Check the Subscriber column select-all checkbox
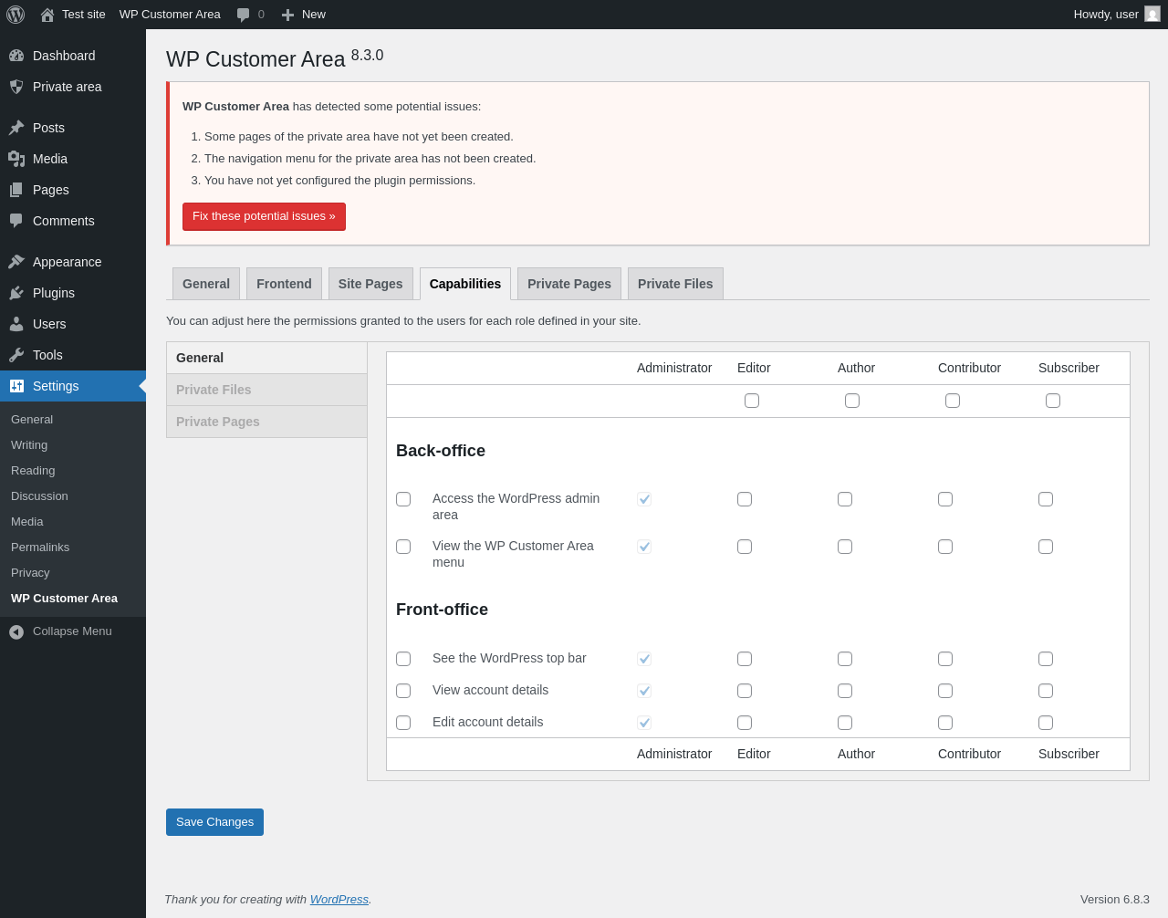The width and height of the screenshot is (1168, 918). point(1053,401)
